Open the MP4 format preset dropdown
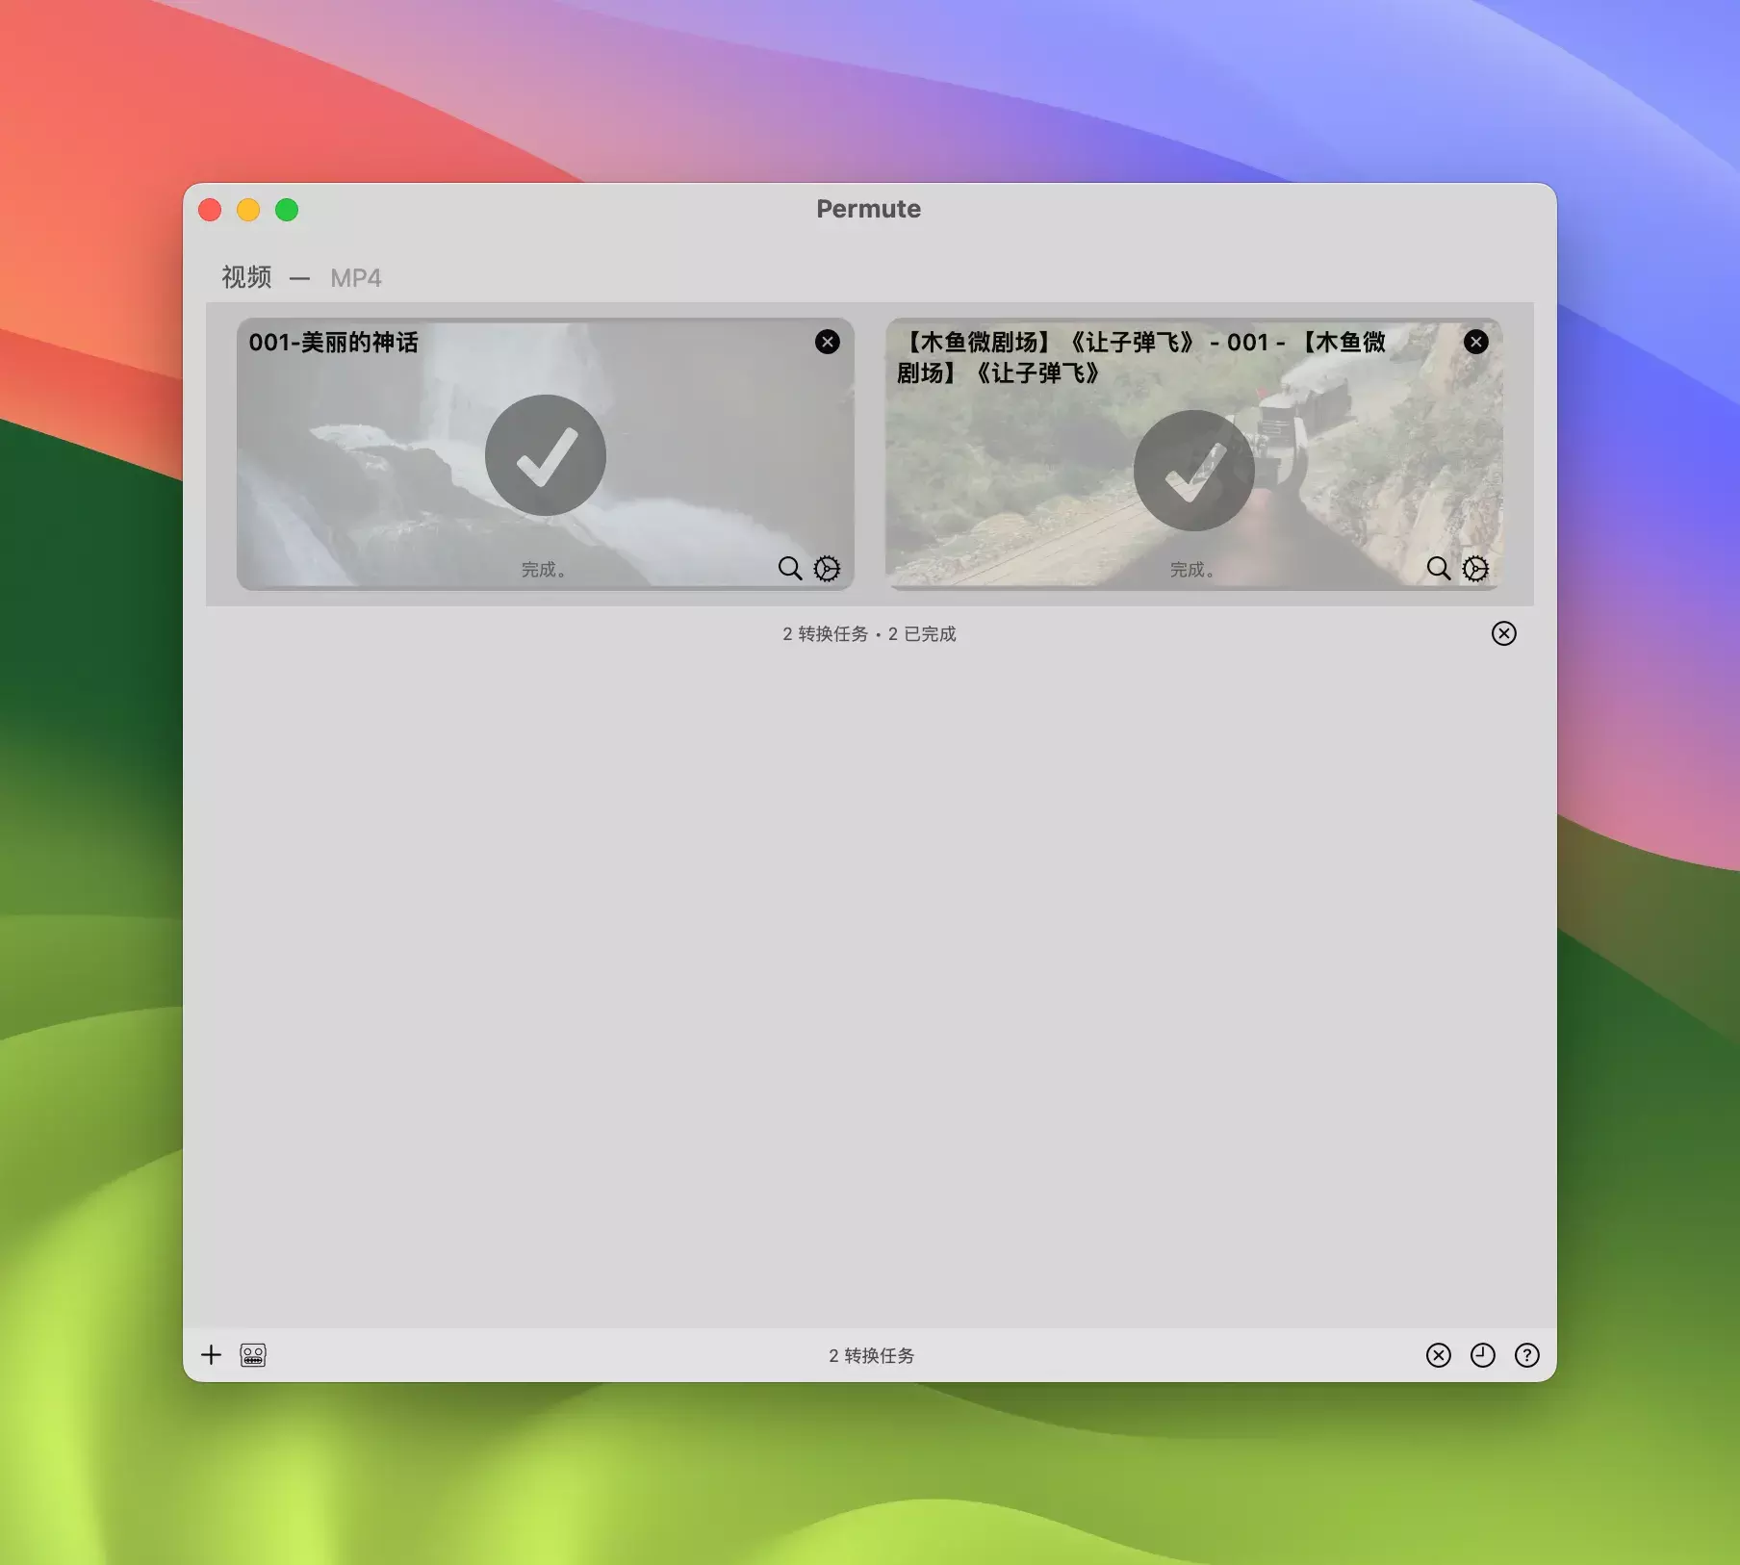 tap(356, 278)
